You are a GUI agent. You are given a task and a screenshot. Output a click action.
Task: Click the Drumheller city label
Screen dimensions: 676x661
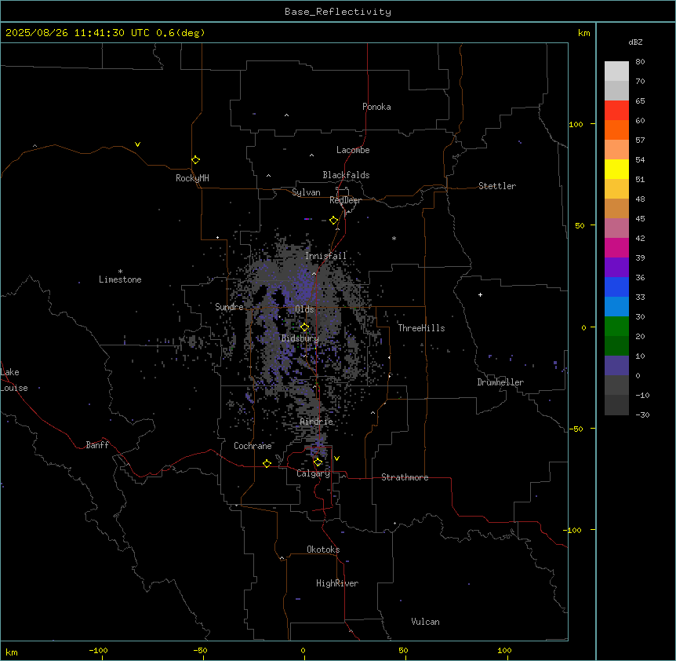(500, 382)
